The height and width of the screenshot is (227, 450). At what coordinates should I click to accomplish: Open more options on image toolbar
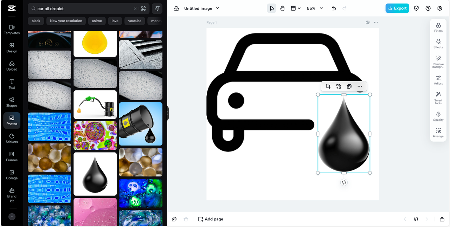pyautogui.click(x=360, y=86)
